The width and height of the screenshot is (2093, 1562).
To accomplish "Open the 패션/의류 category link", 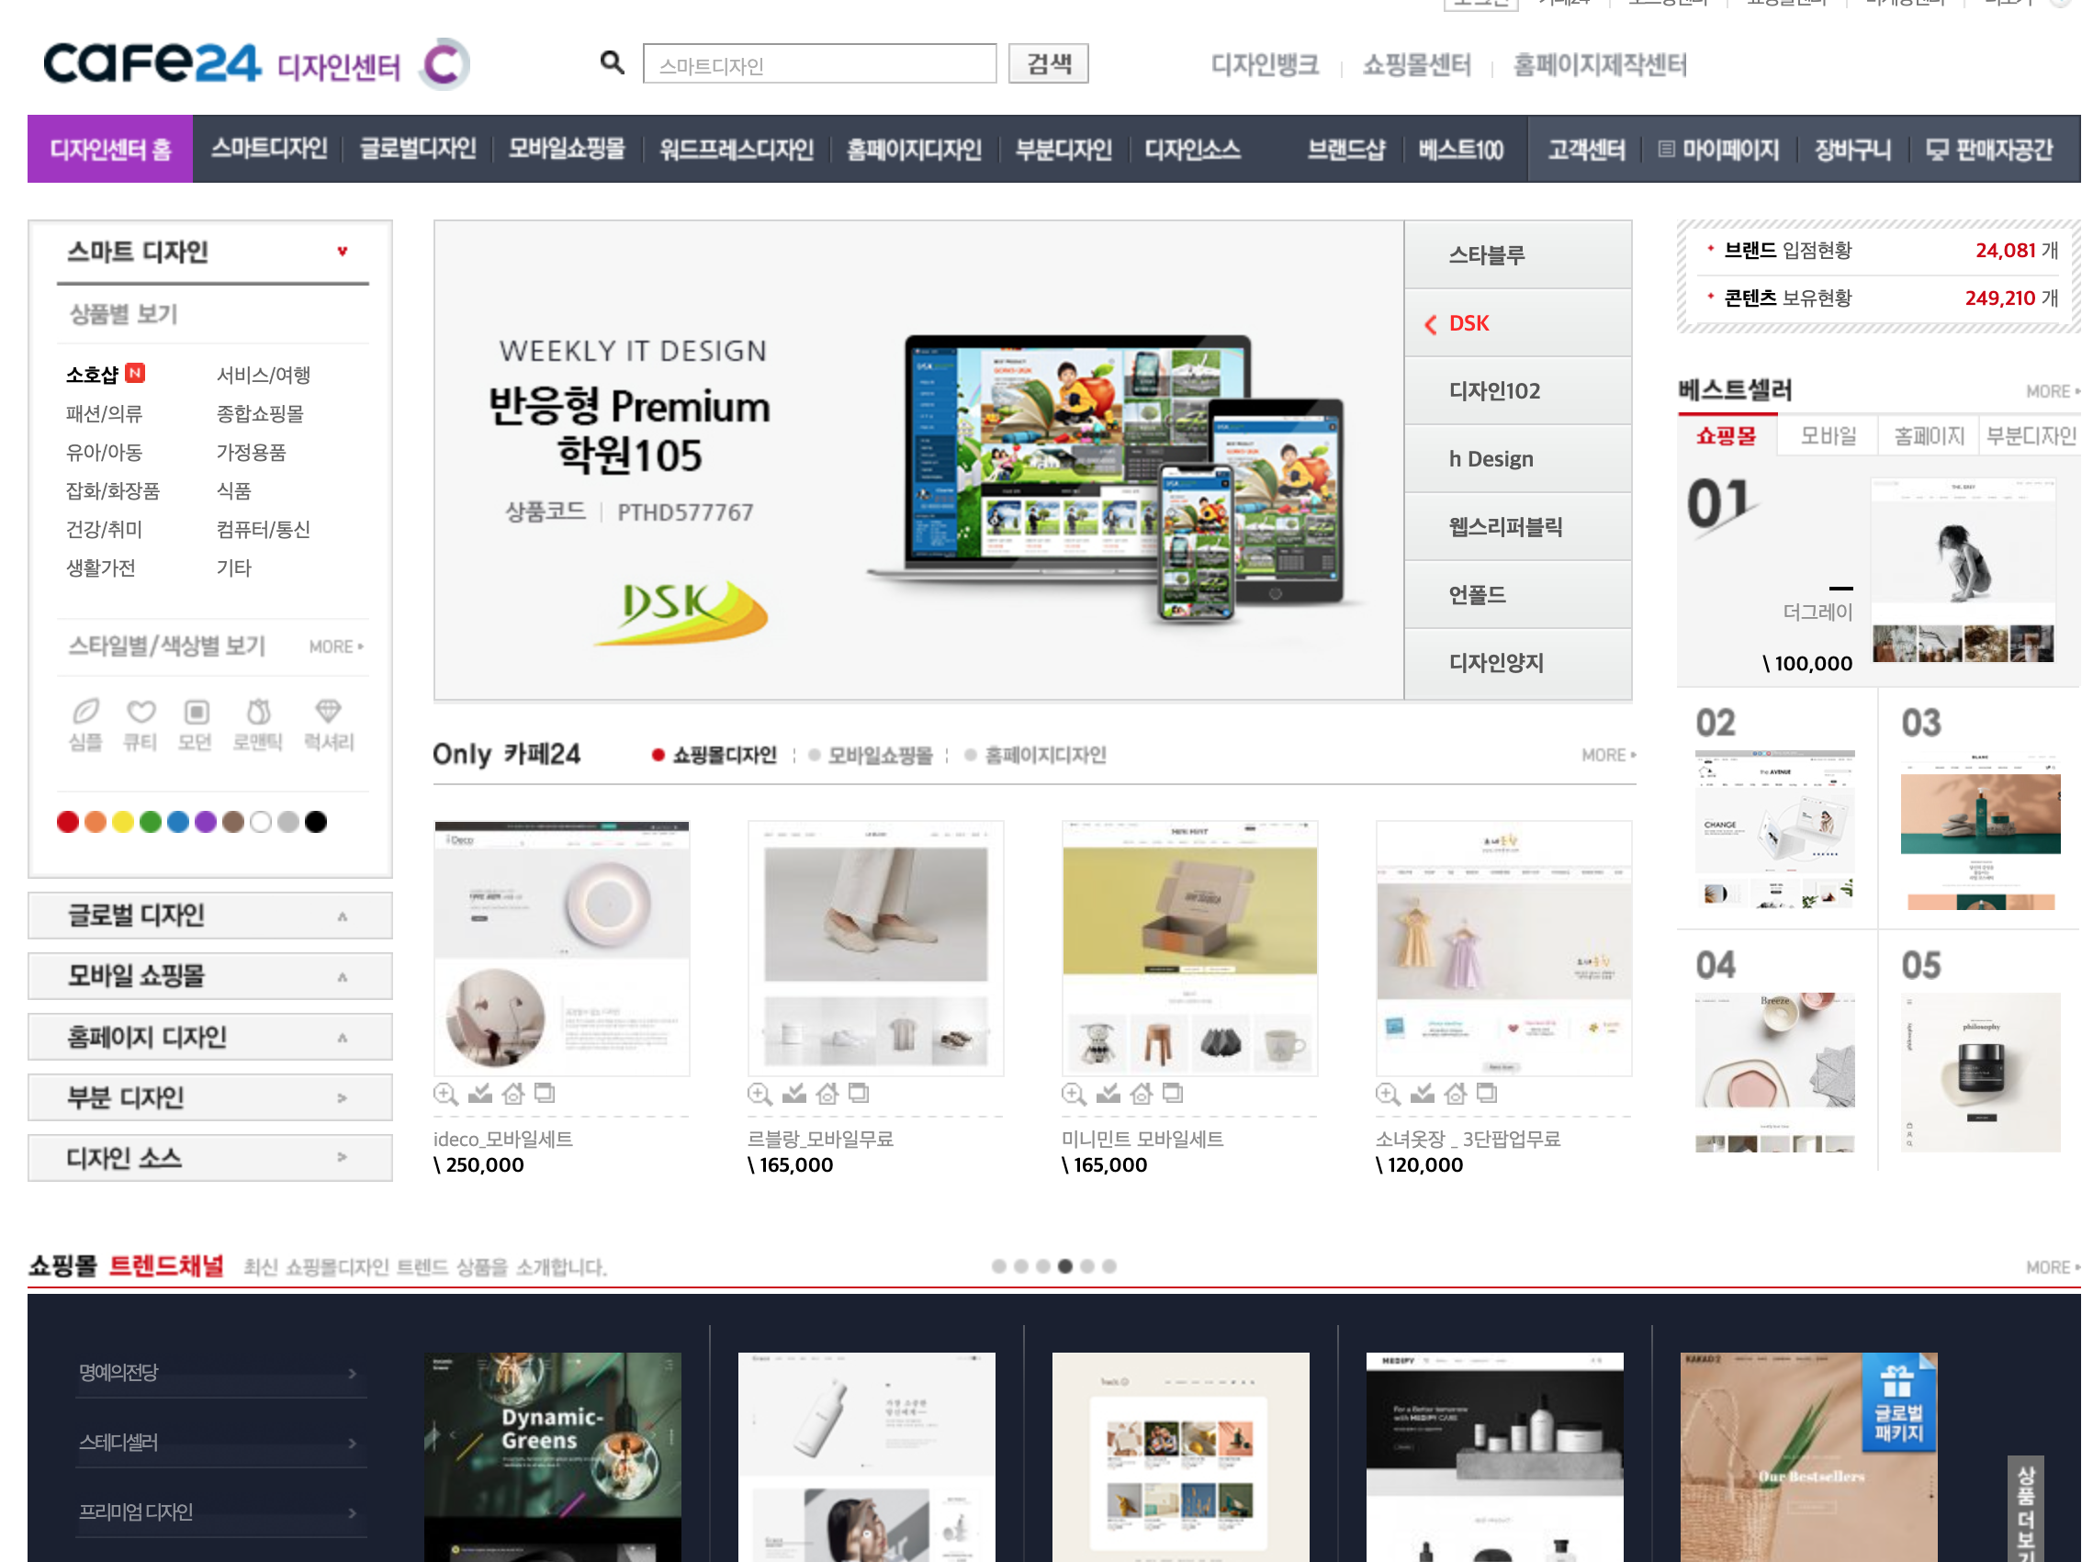I will click(x=104, y=413).
